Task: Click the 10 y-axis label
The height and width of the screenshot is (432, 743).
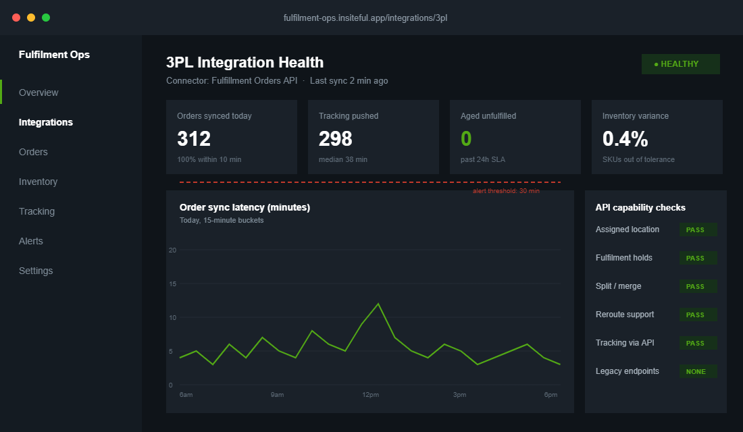Action: point(172,317)
